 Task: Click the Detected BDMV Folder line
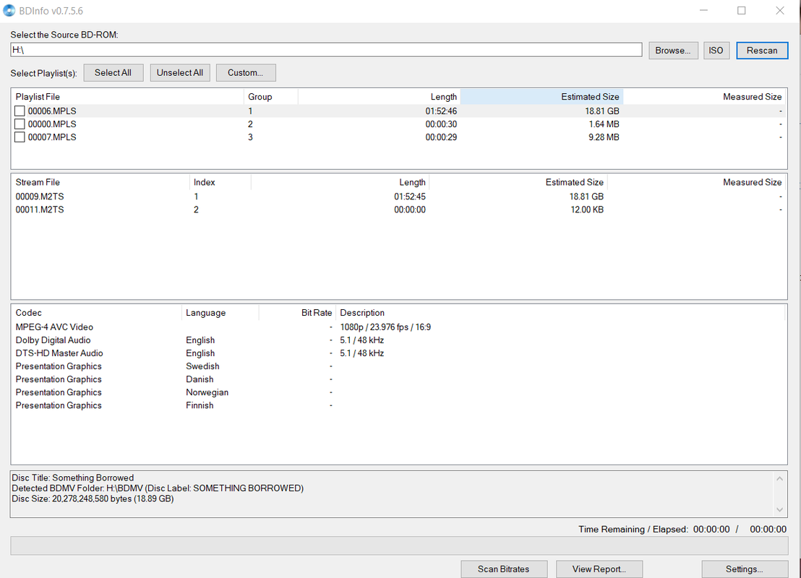(x=158, y=488)
